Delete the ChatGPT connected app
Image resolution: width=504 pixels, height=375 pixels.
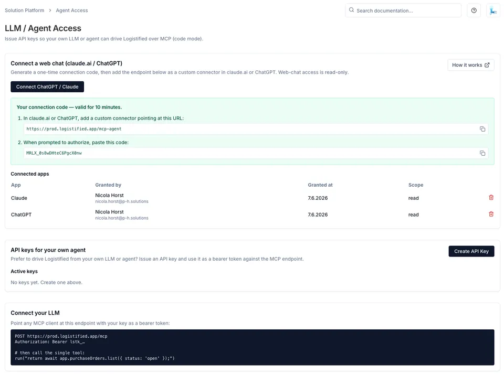491,214
